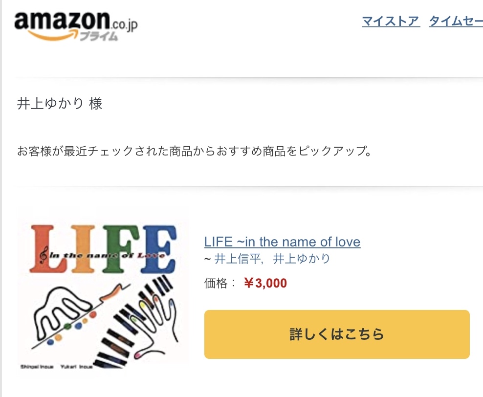Open artist link 井上信平

click(x=238, y=258)
